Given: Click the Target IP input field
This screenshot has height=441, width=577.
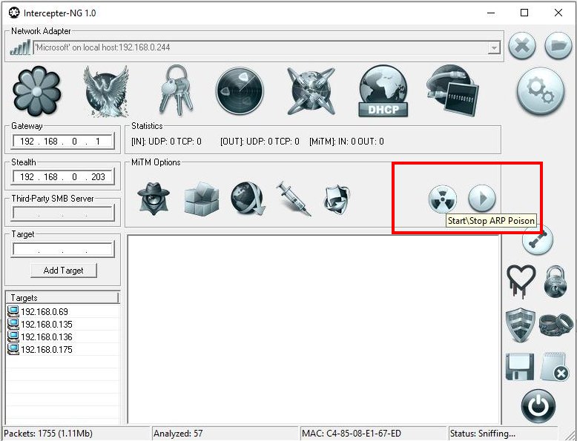Looking at the screenshot, I should point(62,250).
